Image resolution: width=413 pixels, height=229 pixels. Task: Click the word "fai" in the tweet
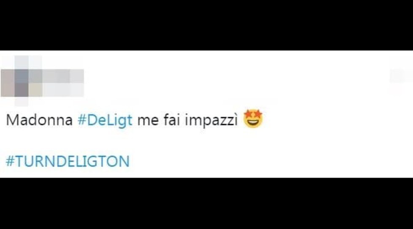coord(171,120)
